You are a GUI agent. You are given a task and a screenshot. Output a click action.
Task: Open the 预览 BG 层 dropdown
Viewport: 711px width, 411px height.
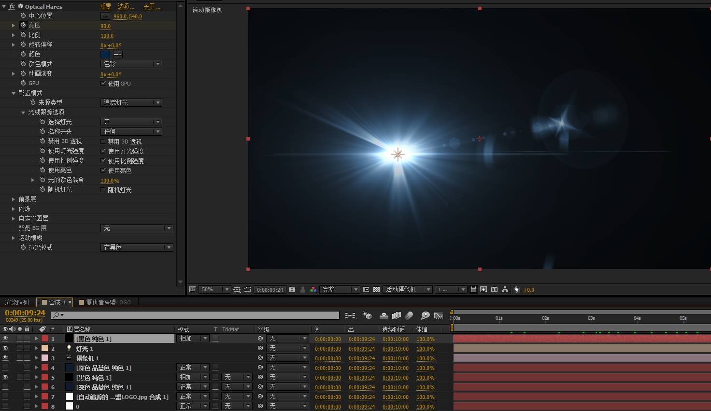pos(137,228)
